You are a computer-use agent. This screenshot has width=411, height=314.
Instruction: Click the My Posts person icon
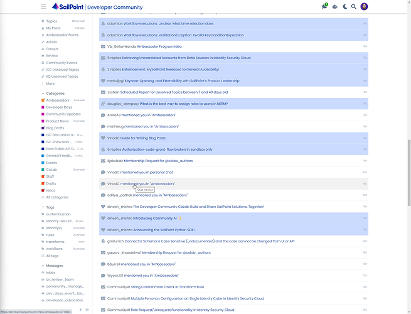(x=43, y=28)
